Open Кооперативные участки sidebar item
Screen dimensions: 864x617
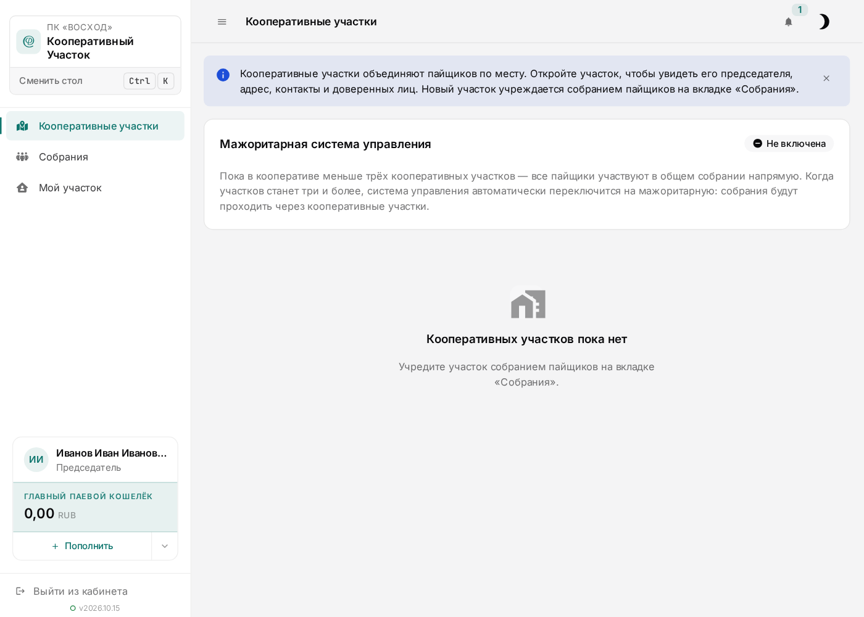point(95,126)
